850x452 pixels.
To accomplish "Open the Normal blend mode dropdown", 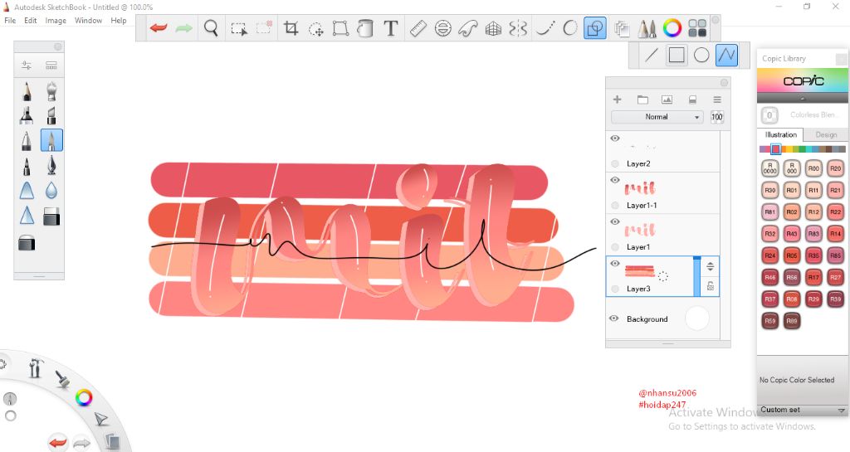I will click(x=657, y=117).
